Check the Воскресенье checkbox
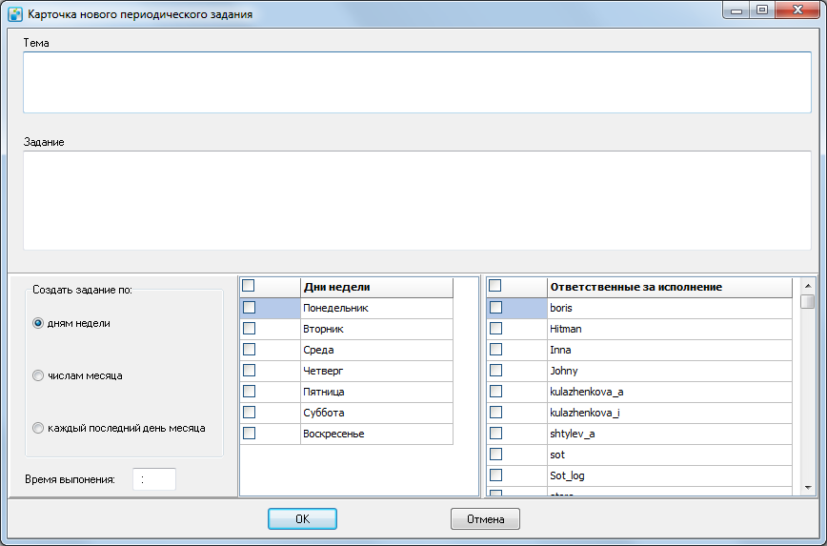The image size is (827, 546). coord(249,434)
